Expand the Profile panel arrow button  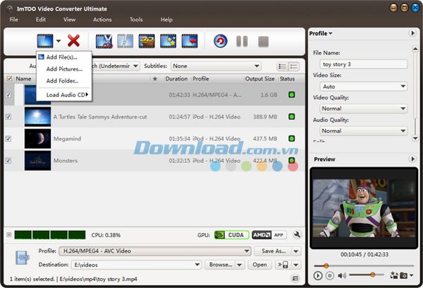click(x=412, y=33)
